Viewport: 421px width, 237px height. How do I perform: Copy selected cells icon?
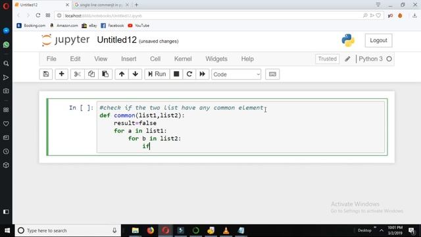[x=91, y=74]
